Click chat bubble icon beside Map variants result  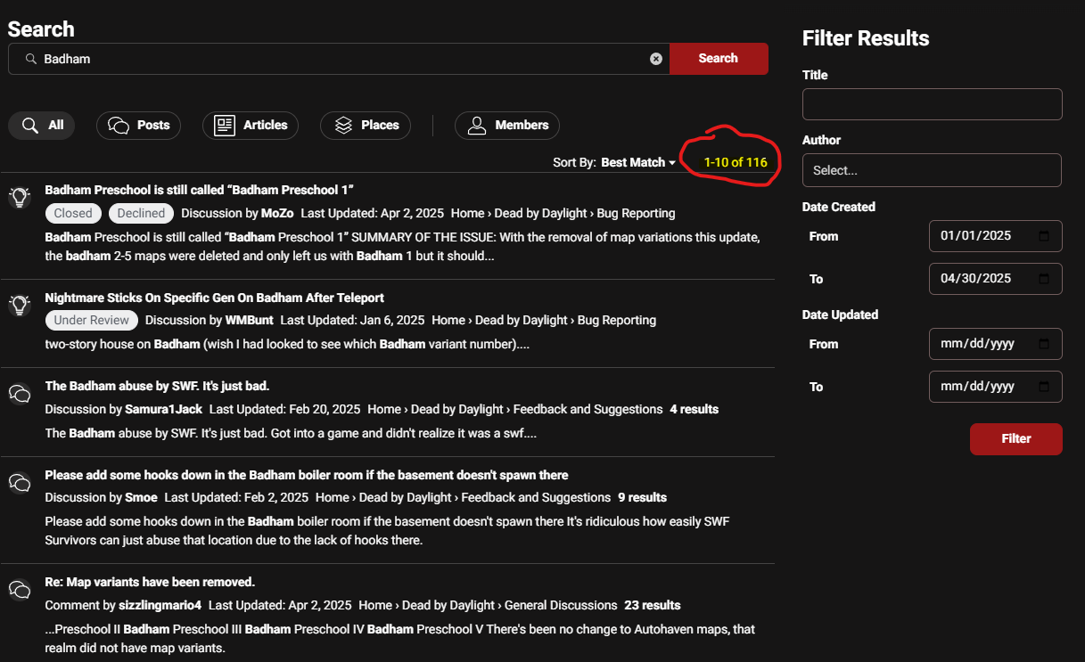[x=20, y=590]
